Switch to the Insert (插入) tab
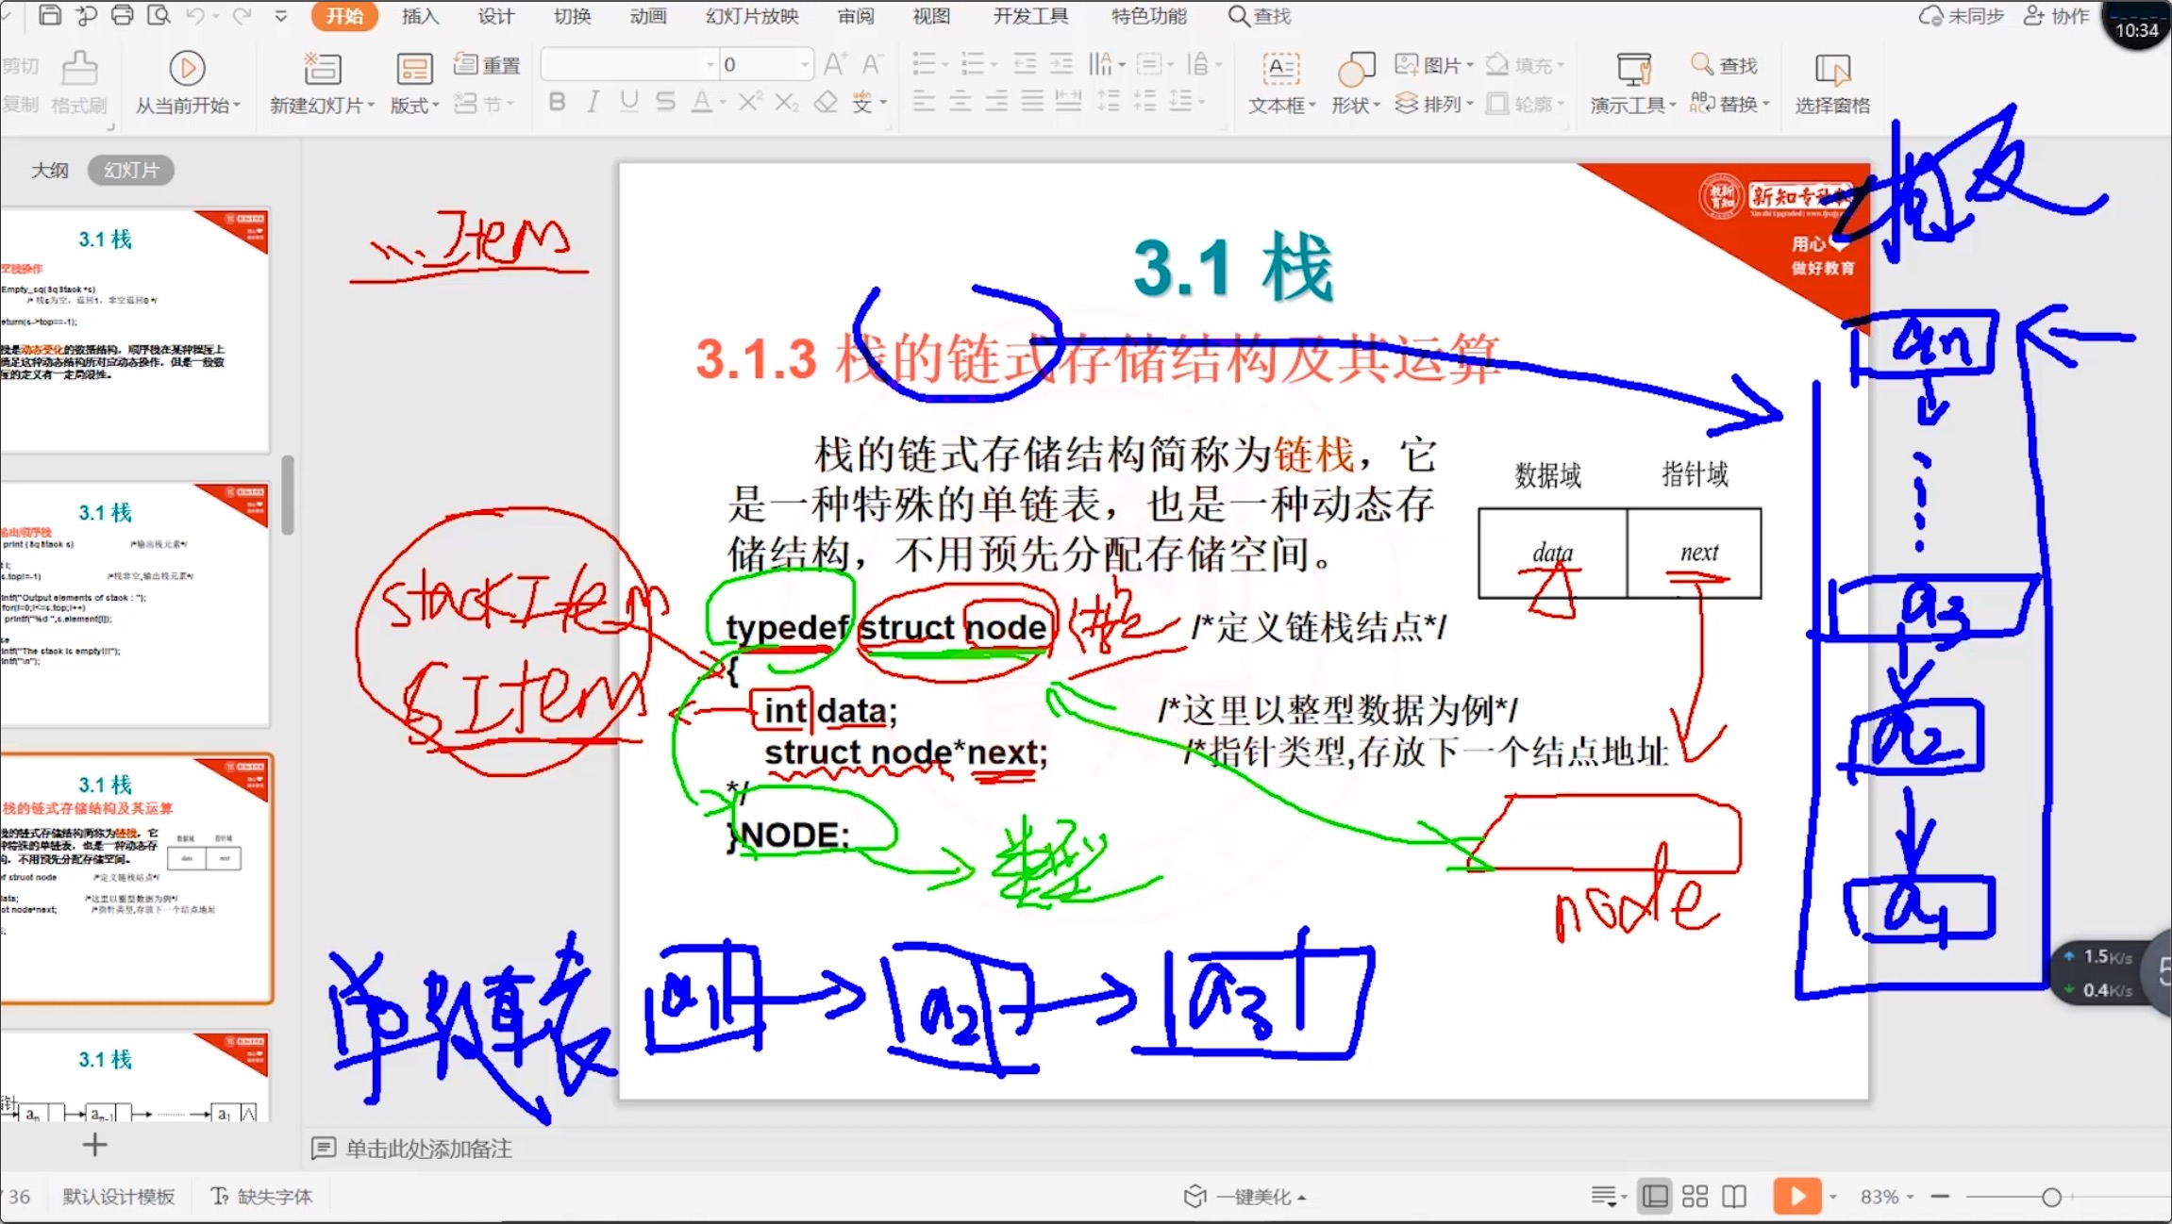2172x1224 pixels. coord(420,16)
